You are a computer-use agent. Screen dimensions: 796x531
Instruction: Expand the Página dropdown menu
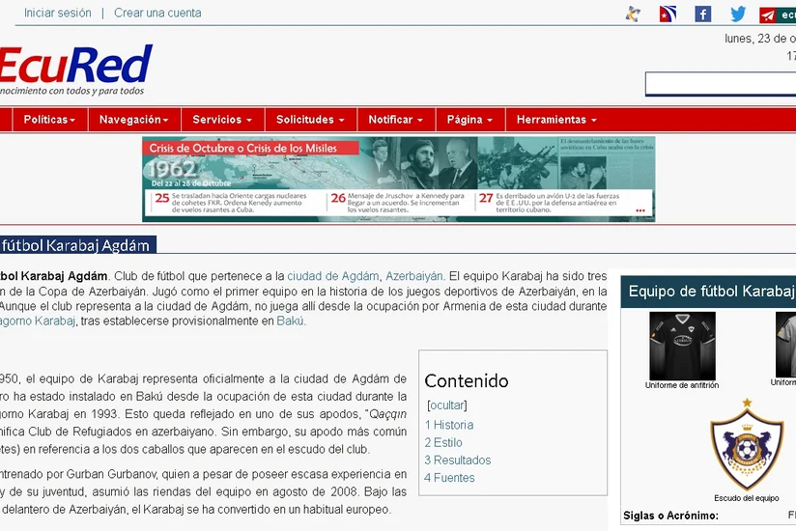coord(469,120)
